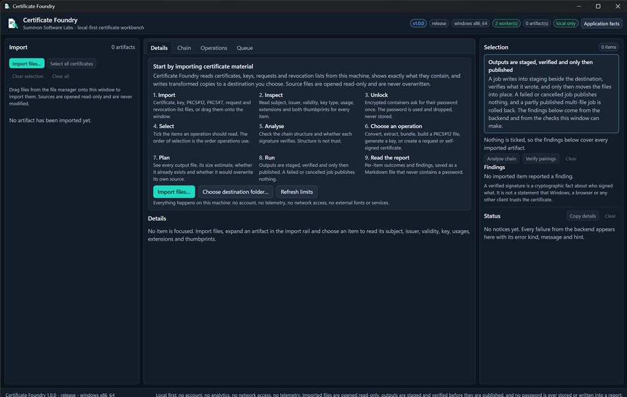Click the 2 worker(s) badge

(x=506, y=24)
